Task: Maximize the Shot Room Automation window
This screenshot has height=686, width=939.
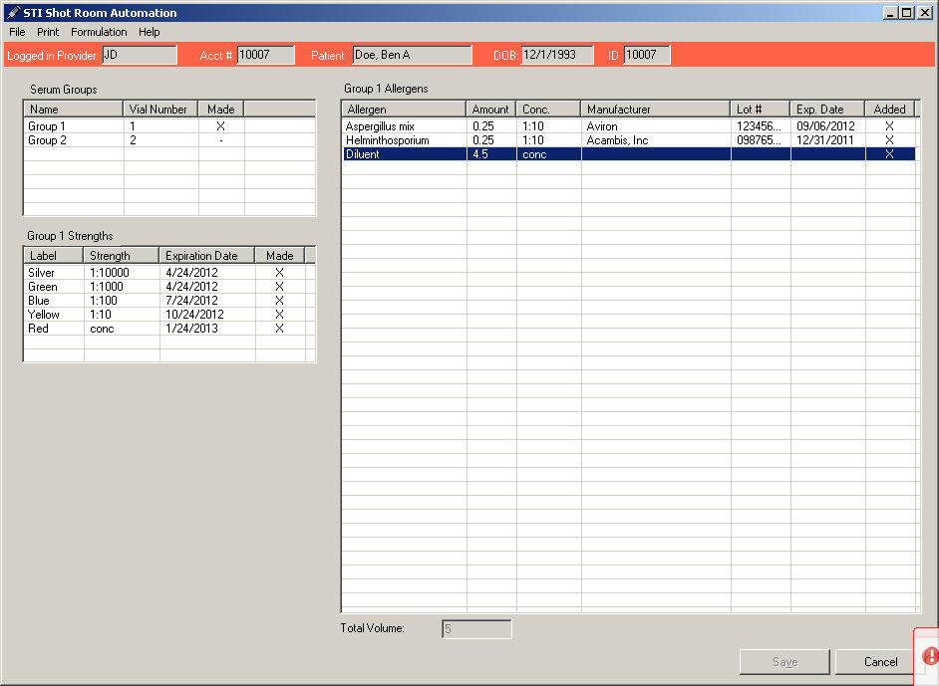Action: pyautogui.click(x=905, y=13)
